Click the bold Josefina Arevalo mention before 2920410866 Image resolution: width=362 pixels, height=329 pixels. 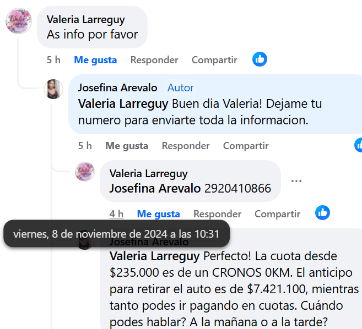click(x=155, y=188)
